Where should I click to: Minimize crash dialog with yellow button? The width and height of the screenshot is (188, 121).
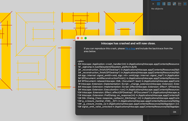pos(82,38)
